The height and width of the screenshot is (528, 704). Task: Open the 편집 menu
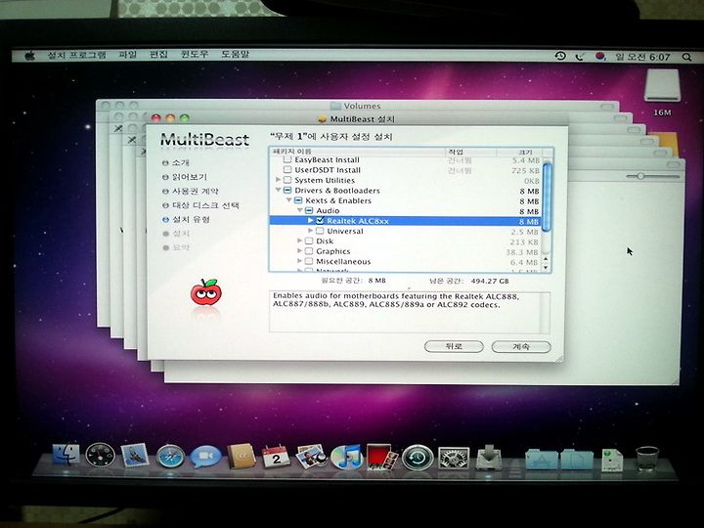click(x=158, y=55)
